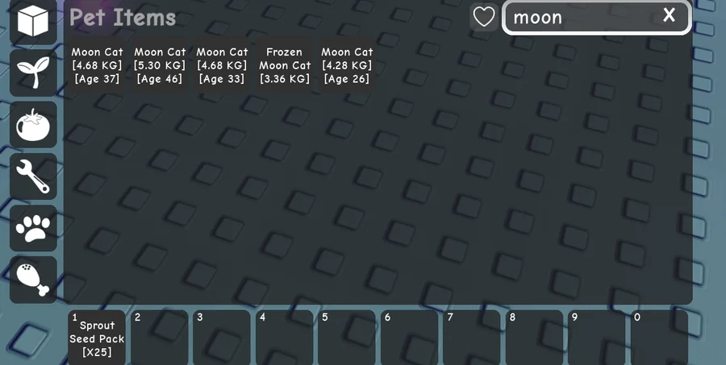Open the all-items cube category
Viewport: 726px width, 365px height.
click(x=33, y=21)
